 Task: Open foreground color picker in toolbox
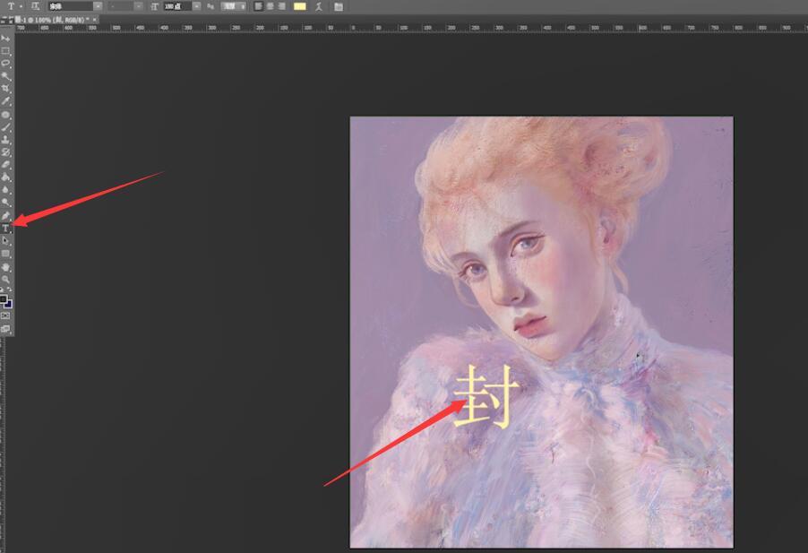(4, 299)
